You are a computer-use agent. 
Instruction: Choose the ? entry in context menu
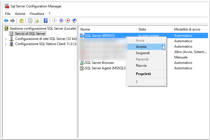[x=146, y=82]
